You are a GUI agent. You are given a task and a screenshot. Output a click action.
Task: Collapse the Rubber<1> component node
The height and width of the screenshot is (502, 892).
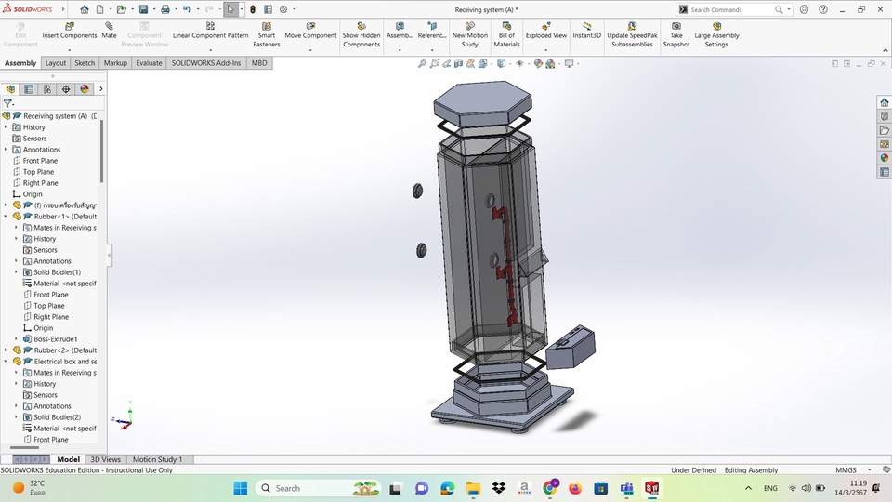click(x=6, y=217)
